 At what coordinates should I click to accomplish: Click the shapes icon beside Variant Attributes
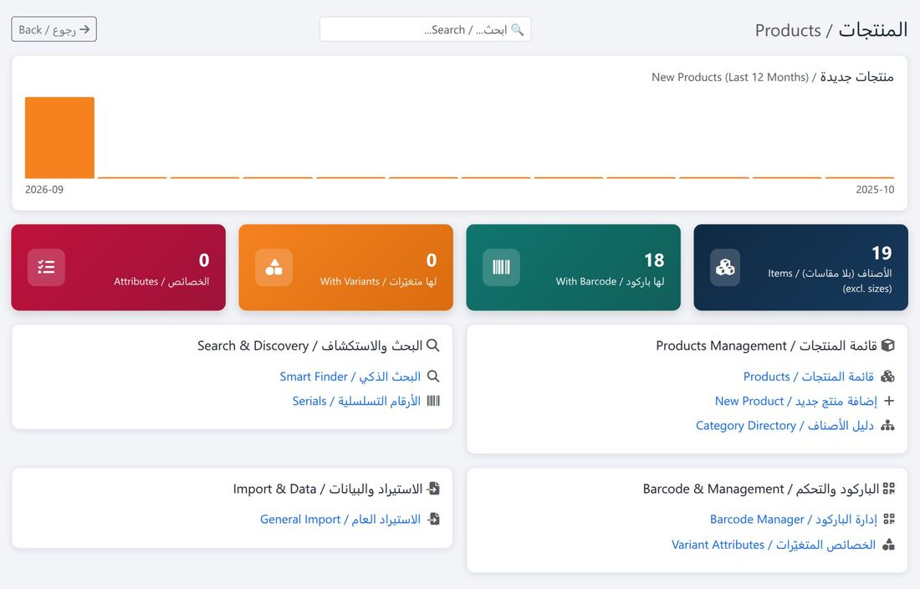coord(889,545)
